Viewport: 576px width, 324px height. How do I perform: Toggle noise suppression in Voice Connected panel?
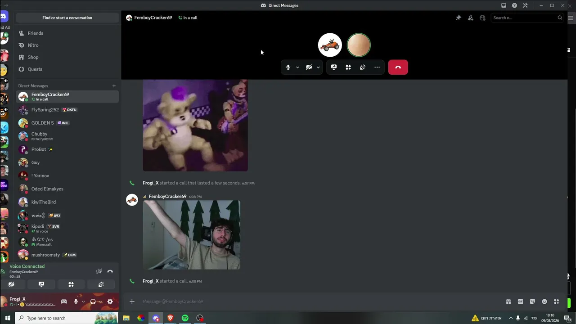[99, 271]
